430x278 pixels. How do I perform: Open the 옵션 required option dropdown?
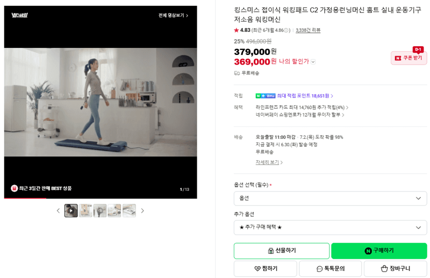(x=330, y=198)
